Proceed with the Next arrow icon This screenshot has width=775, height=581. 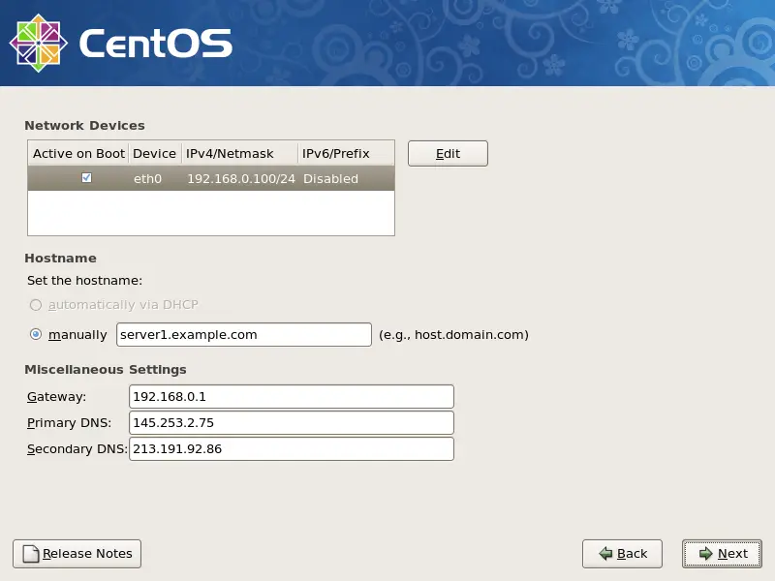click(705, 554)
